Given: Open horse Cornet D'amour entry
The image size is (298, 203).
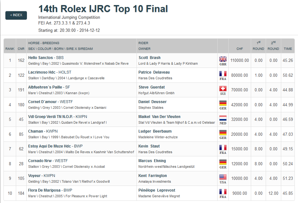Looking at the screenshot, I should pos(42,102).
